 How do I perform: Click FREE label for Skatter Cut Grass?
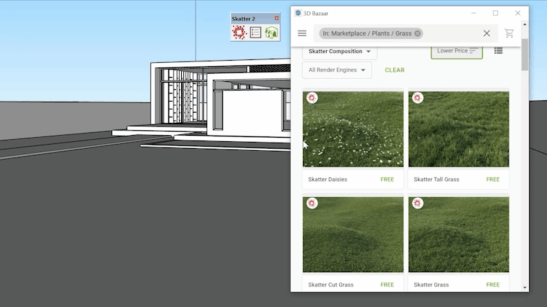387,284
